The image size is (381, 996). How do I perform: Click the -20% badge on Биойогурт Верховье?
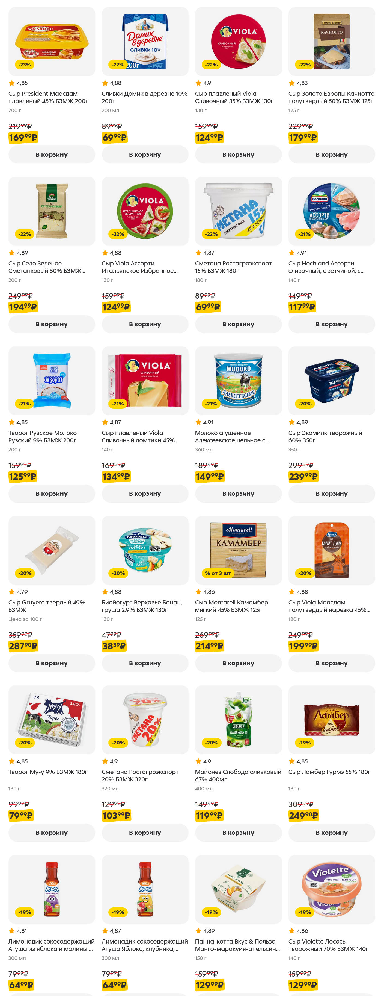(x=118, y=573)
